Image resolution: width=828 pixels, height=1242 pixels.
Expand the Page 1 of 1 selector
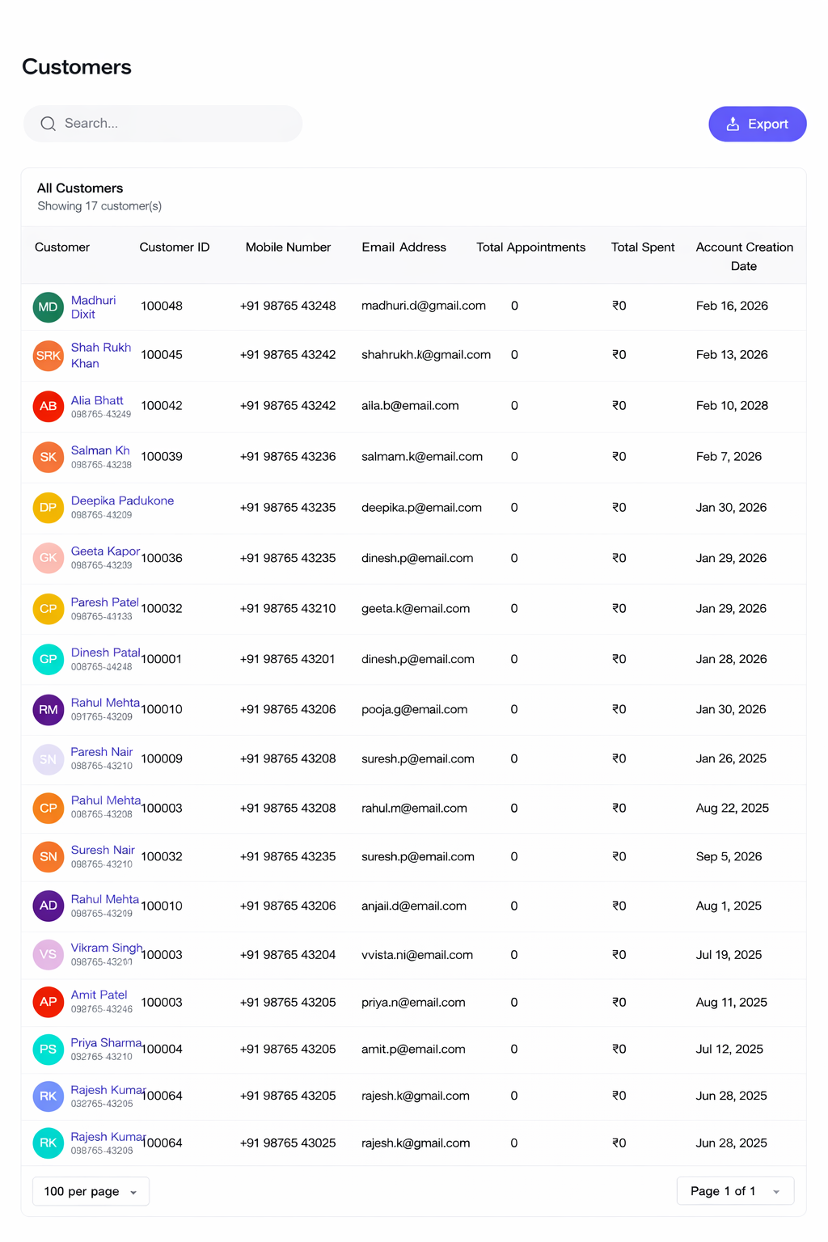[735, 1191]
